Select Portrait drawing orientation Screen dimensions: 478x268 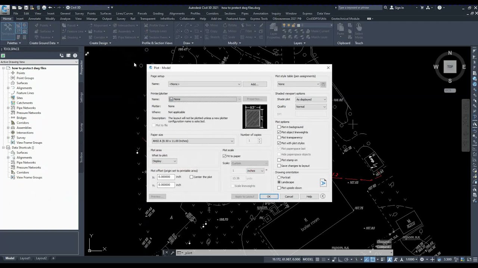(x=279, y=178)
